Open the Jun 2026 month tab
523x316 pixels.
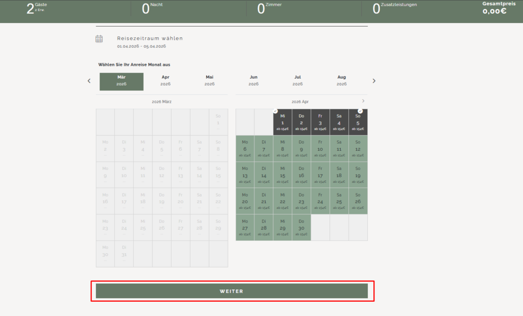click(x=254, y=81)
